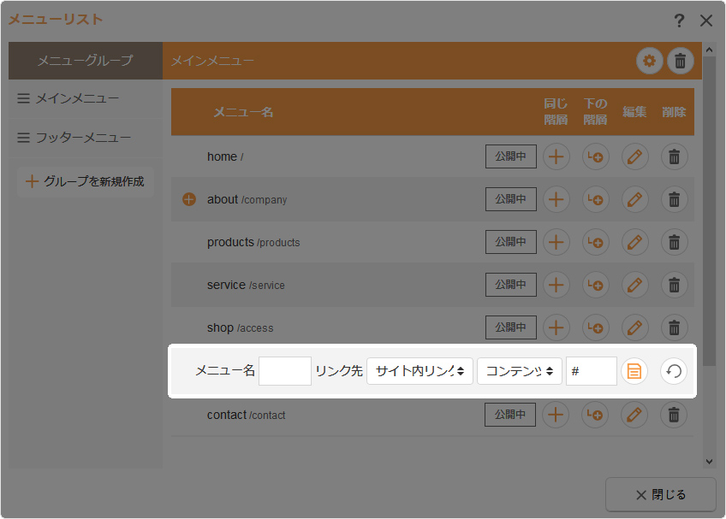Toggle 公開中 status for shop
Viewport: 726px width, 519px height.
point(511,327)
